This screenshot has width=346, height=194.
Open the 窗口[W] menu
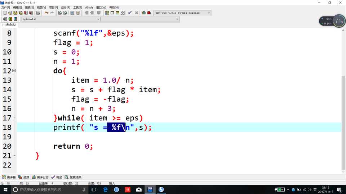(101, 8)
